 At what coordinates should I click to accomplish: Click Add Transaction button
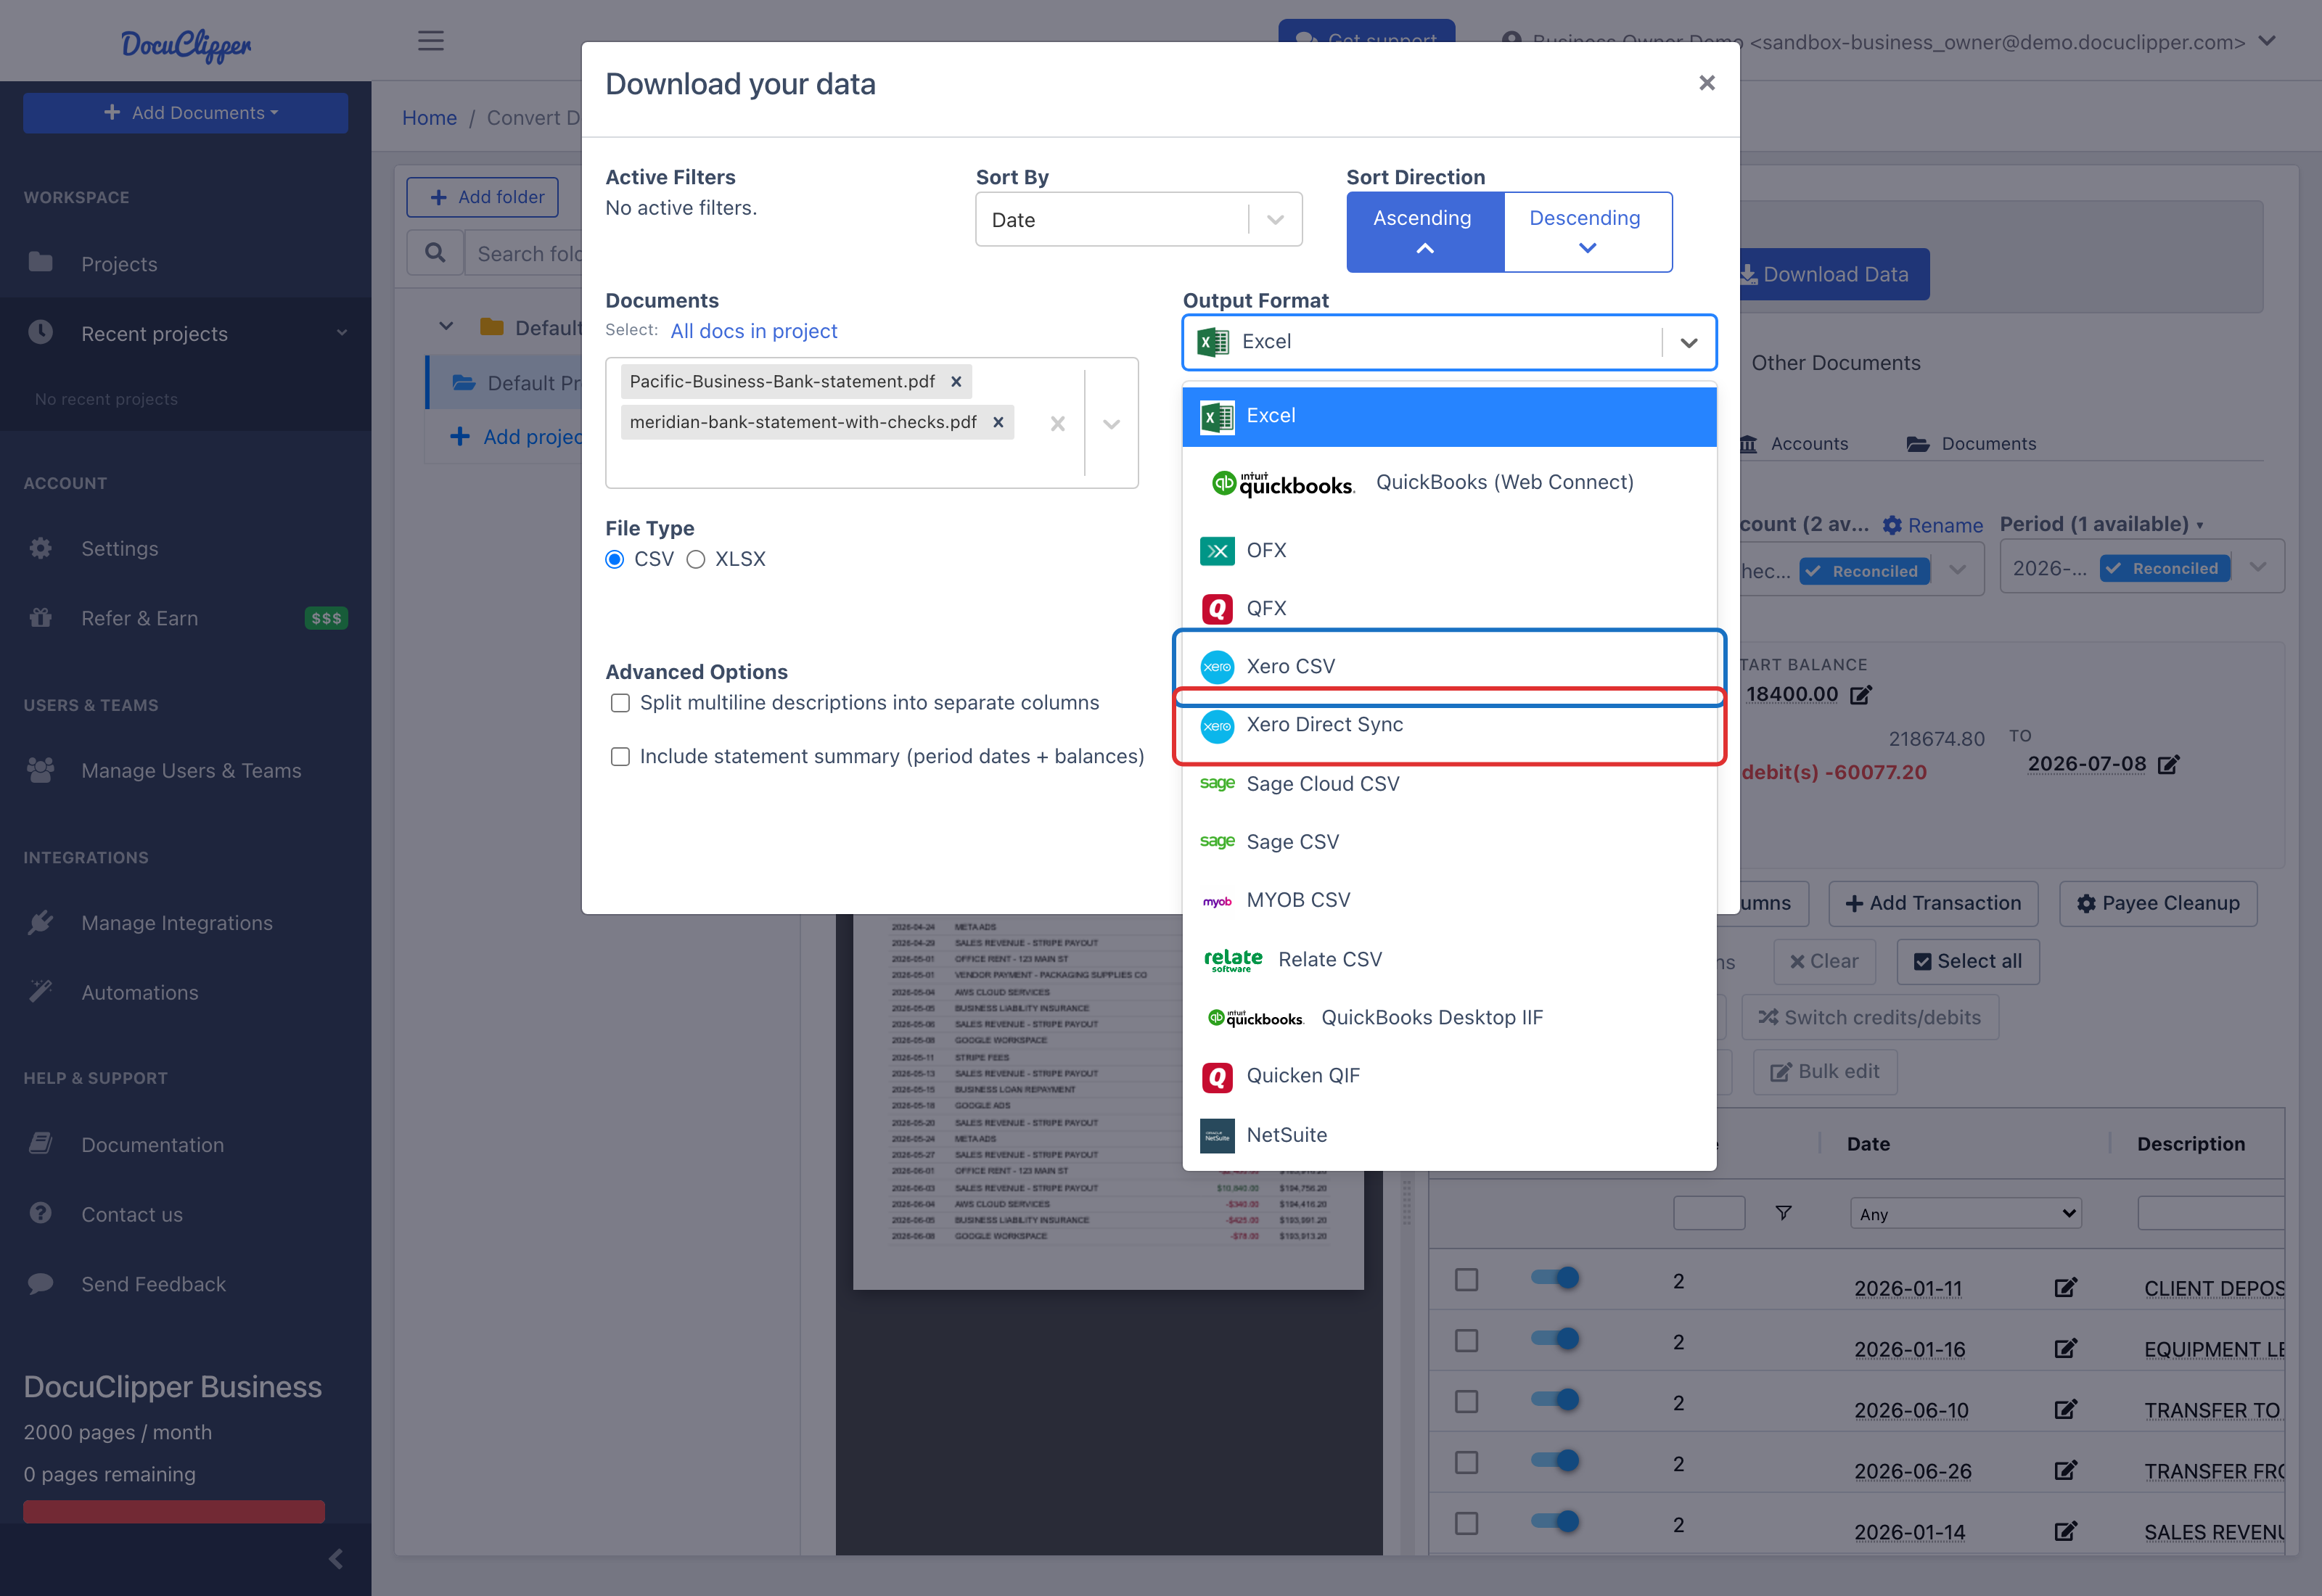point(1933,904)
